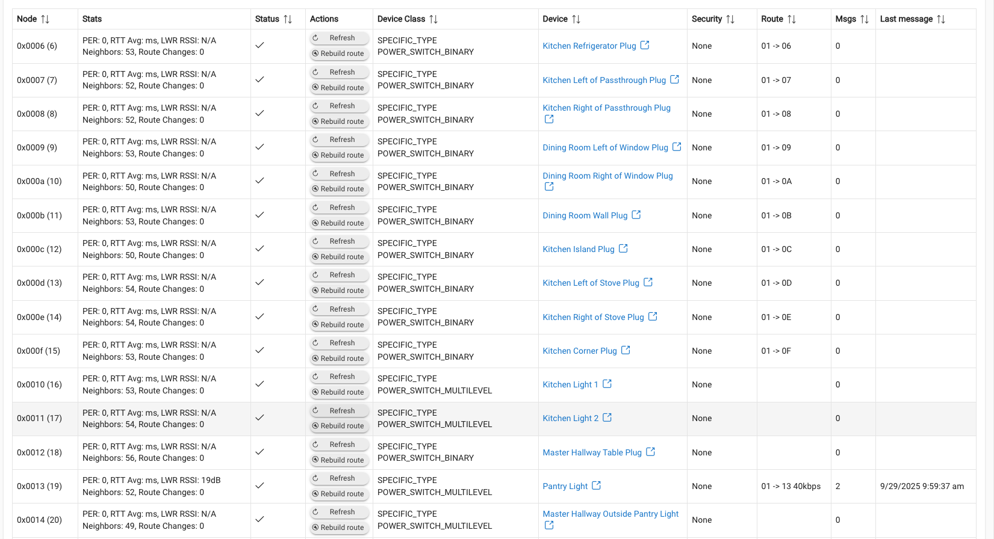The image size is (994, 539).
Task: Open Master Hallway Outside Pantry Light link
Action: click(610, 514)
